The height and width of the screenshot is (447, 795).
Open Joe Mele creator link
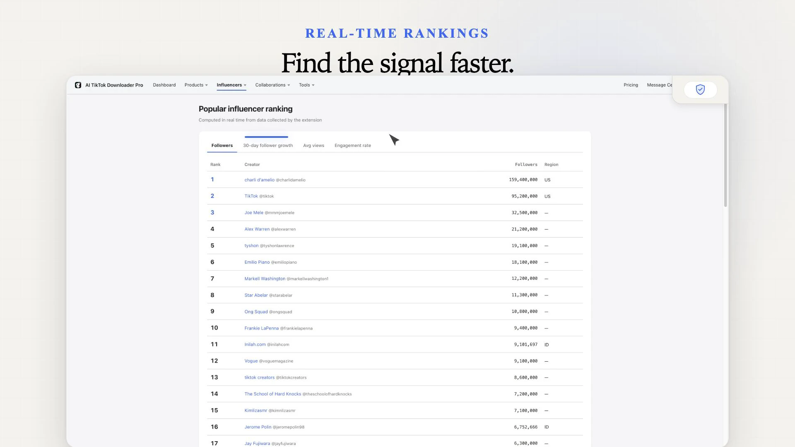click(x=254, y=213)
